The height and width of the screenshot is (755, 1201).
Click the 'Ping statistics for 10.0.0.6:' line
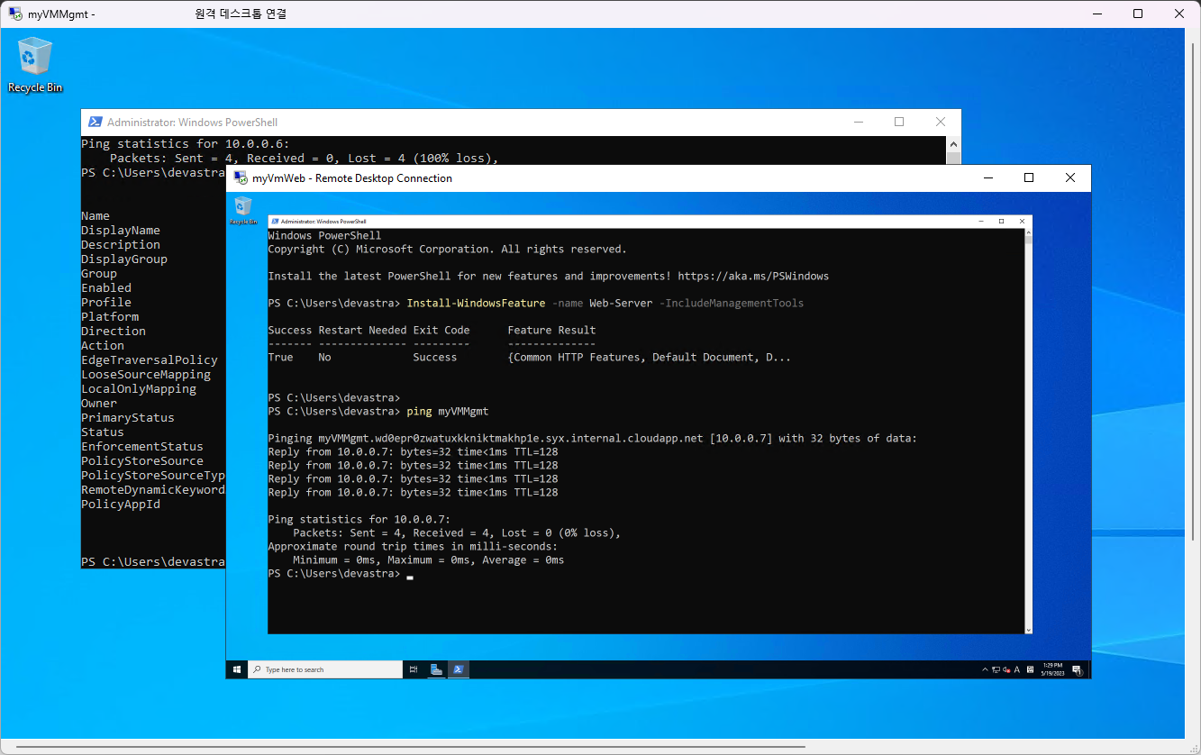point(186,143)
